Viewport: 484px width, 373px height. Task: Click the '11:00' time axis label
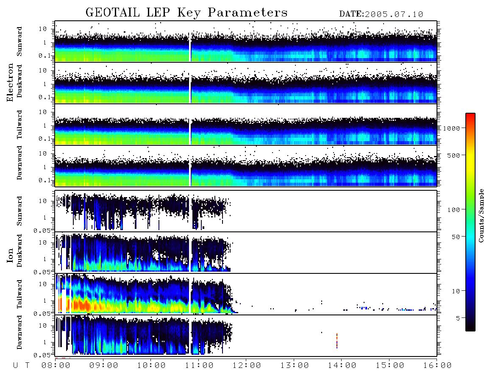point(199,365)
